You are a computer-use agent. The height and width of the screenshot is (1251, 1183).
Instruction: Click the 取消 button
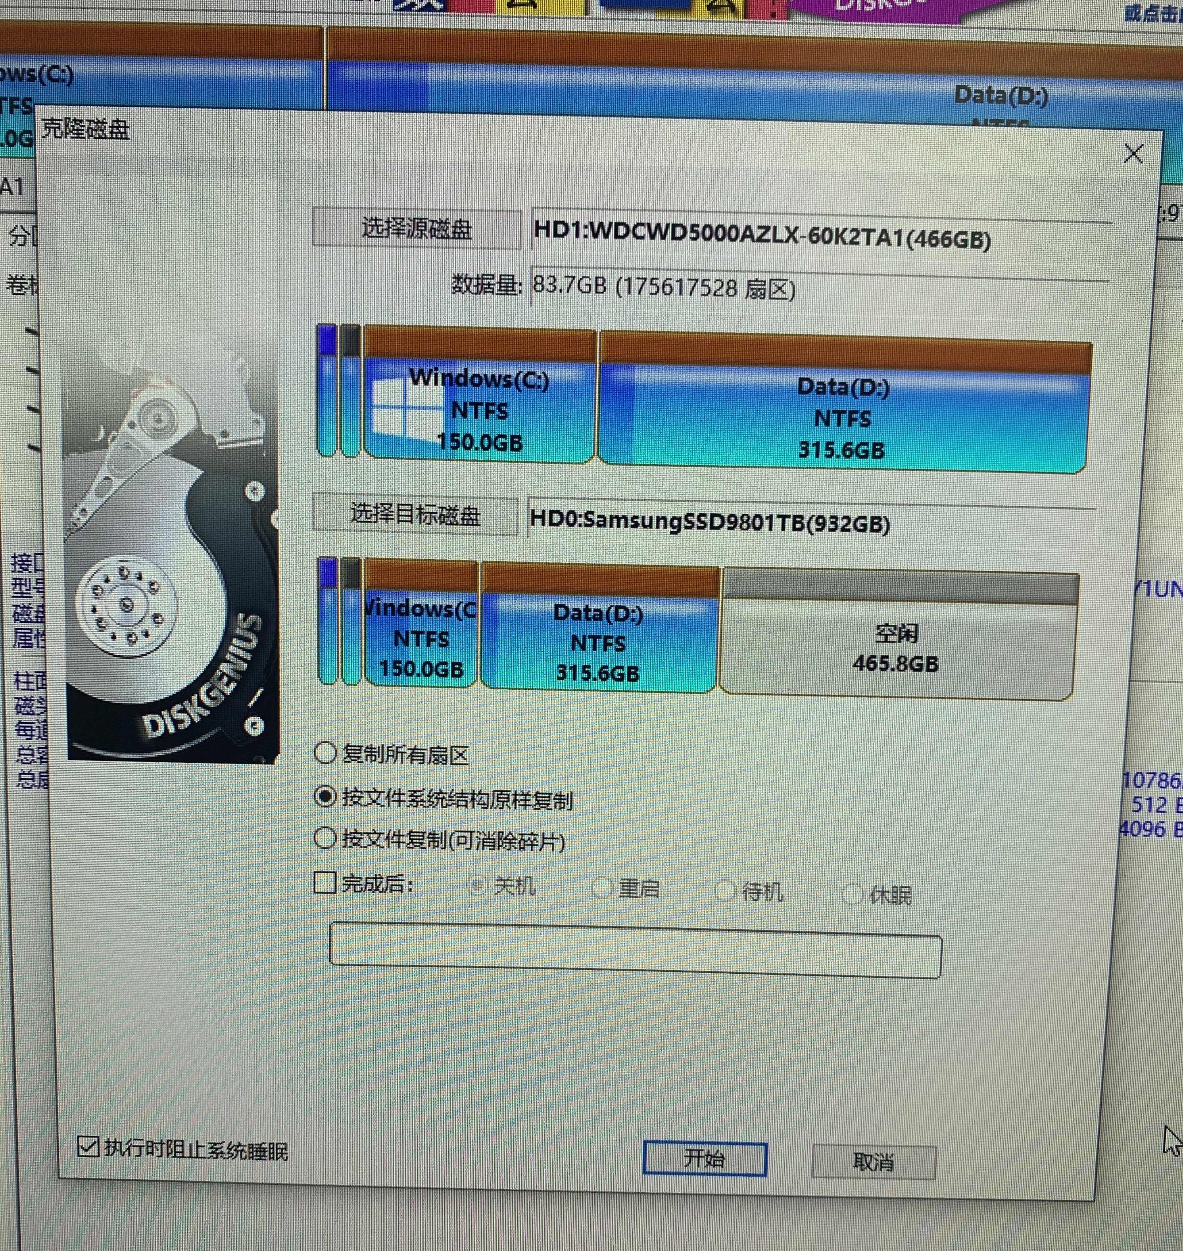click(873, 1161)
